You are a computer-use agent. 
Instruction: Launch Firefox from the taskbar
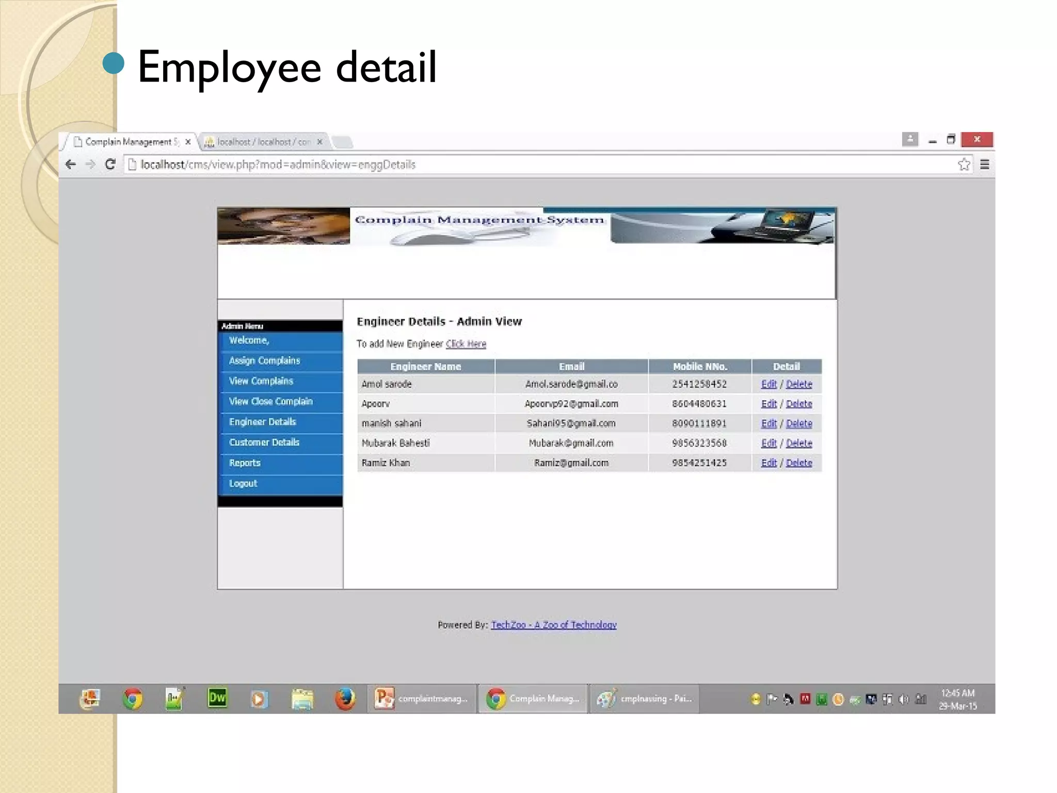(345, 700)
